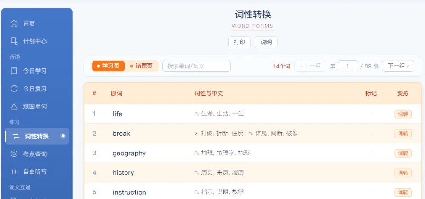This screenshot has width=425, height=199.
Task: Click the word instruction
Action: pos(129,192)
